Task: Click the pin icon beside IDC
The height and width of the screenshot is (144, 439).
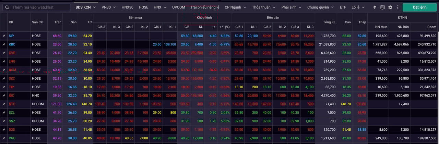Action: coord(4,95)
